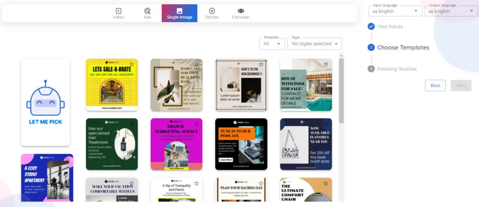Select the Sip of Tranquility and Flavor template

coord(176,190)
